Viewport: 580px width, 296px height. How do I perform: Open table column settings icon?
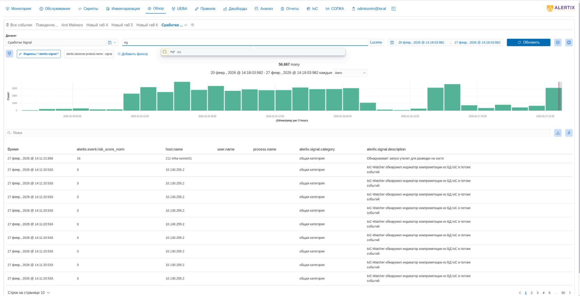[x=569, y=133]
